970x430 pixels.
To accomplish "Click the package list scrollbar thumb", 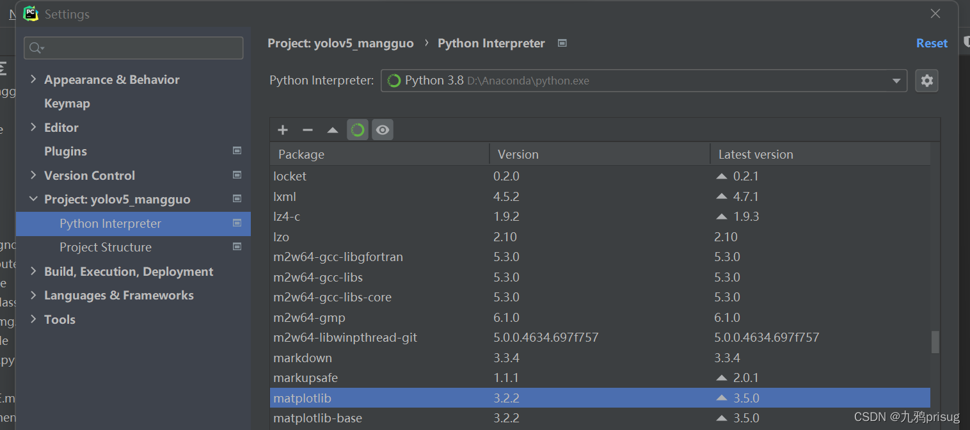I will 935,342.
